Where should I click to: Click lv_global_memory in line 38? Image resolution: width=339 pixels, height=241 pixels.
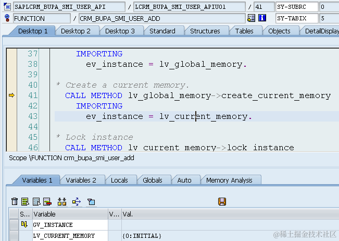coord(200,64)
